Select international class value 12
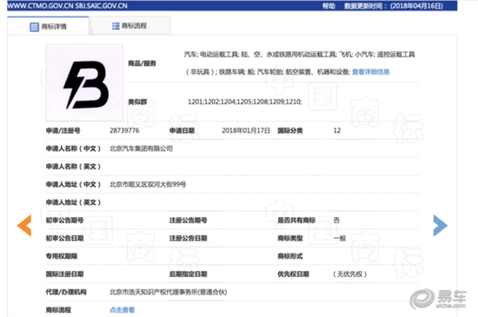The width and height of the screenshot is (478, 317). click(x=337, y=130)
